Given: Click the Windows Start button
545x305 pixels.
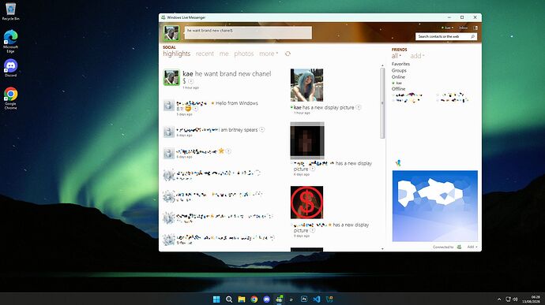Looking at the screenshot, I should [216, 299].
